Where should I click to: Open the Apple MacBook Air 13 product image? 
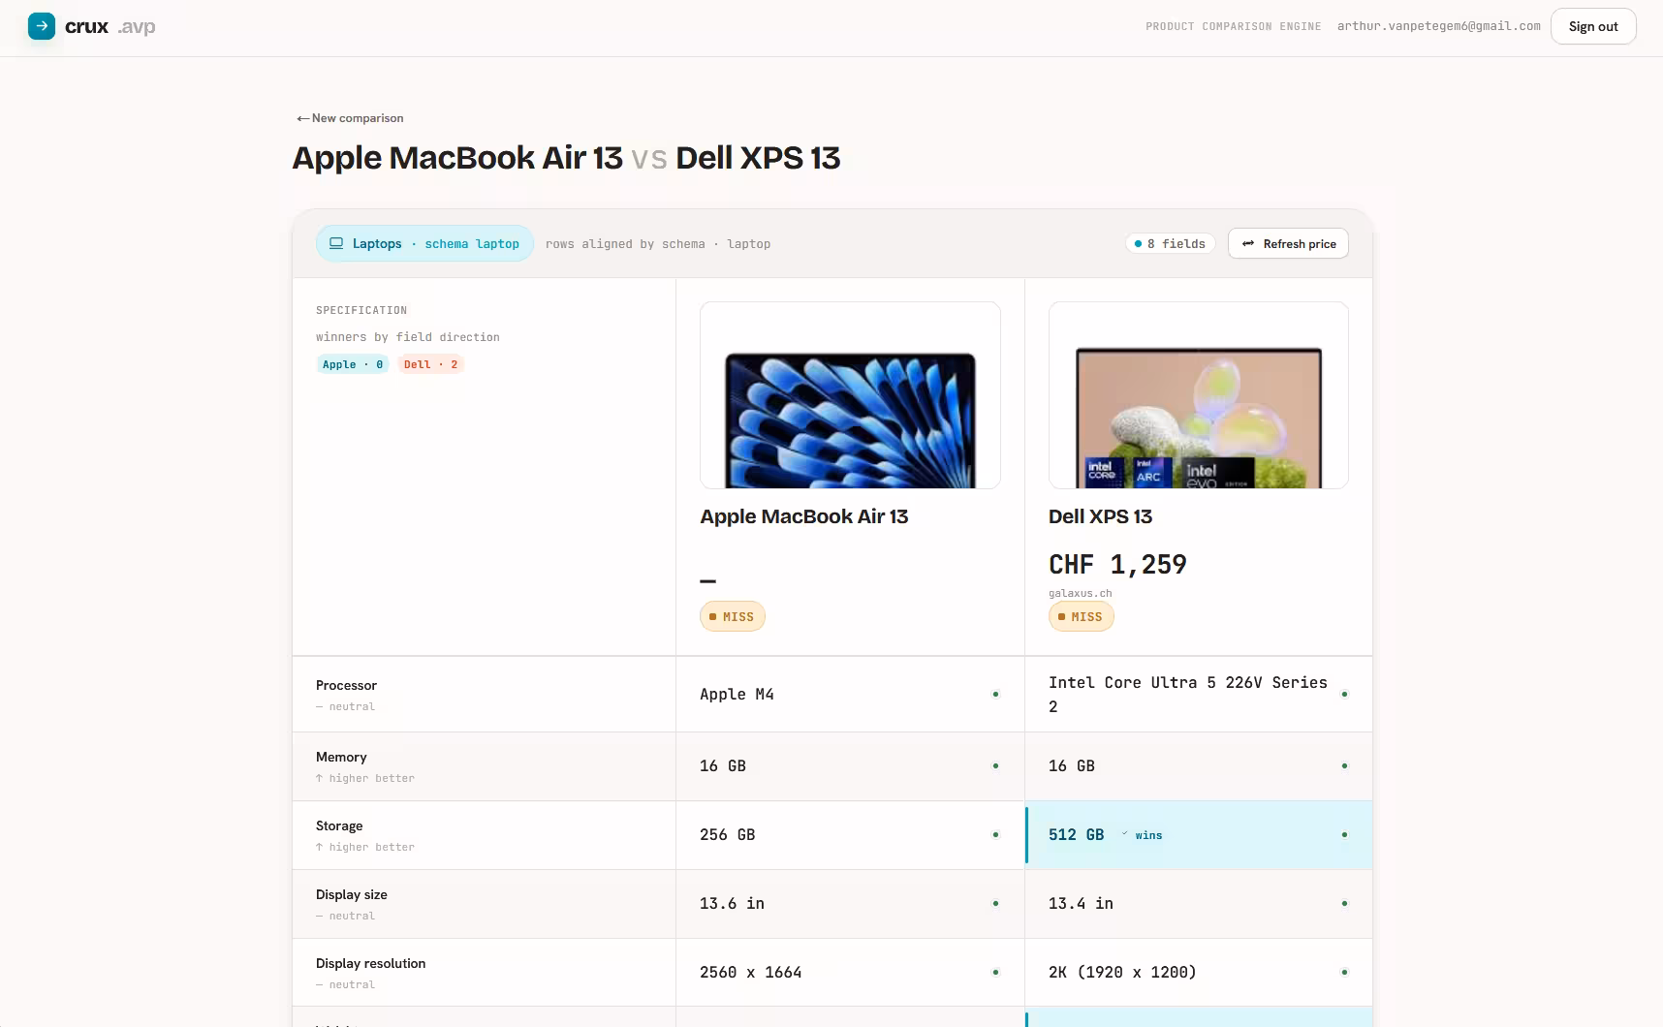(x=850, y=395)
